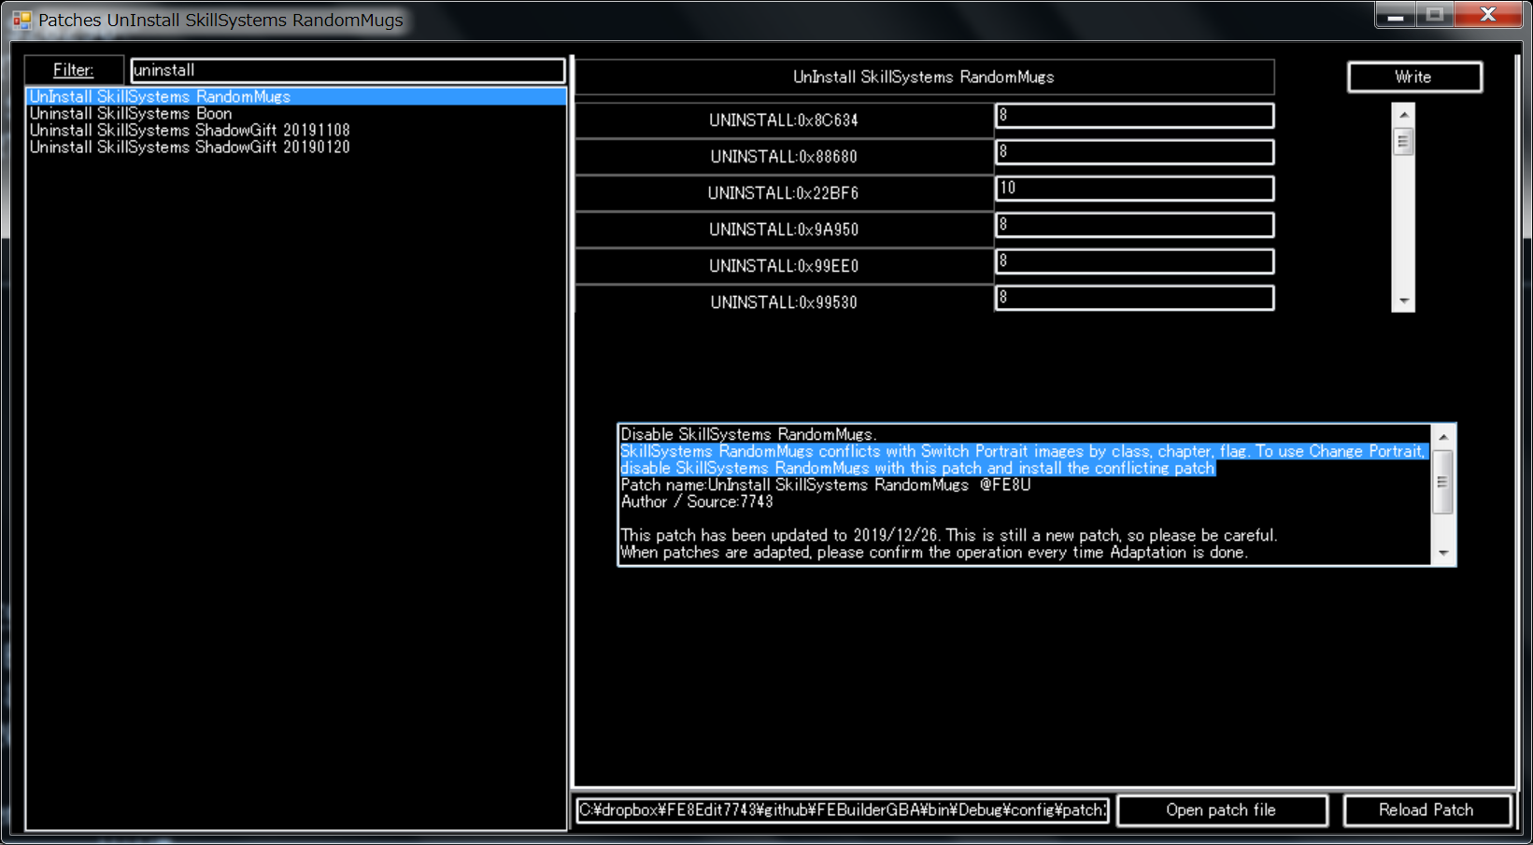Click the UNINSTALL:0x22BF6 value box
The height and width of the screenshot is (845, 1533).
pyautogui.click(x=1134, y=189)
